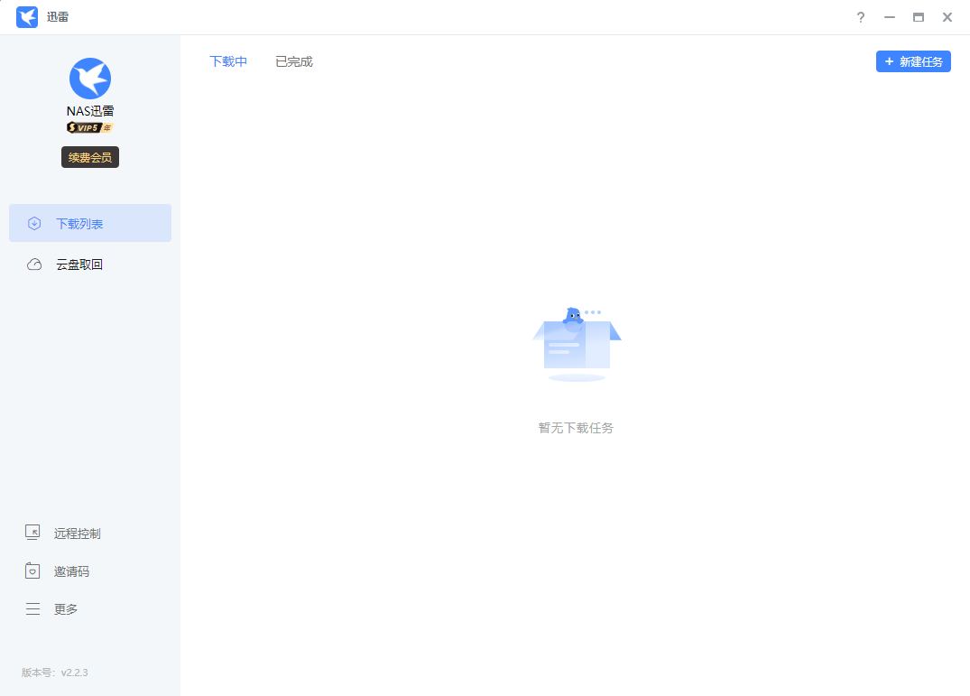Click the Xunlei bird logo in title bar
970x696 pixels.
27,17
